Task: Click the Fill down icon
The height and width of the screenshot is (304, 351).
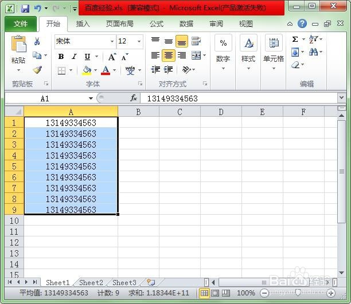Action: coord(295,52)
